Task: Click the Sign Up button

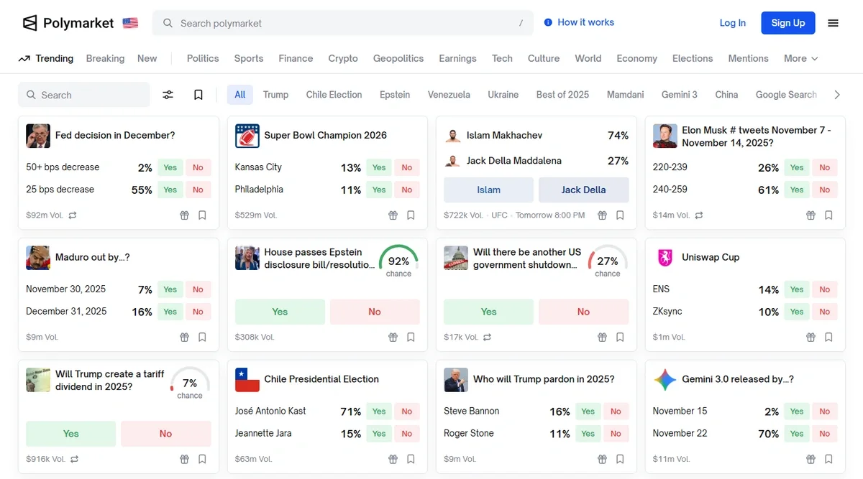Action: 787,22
